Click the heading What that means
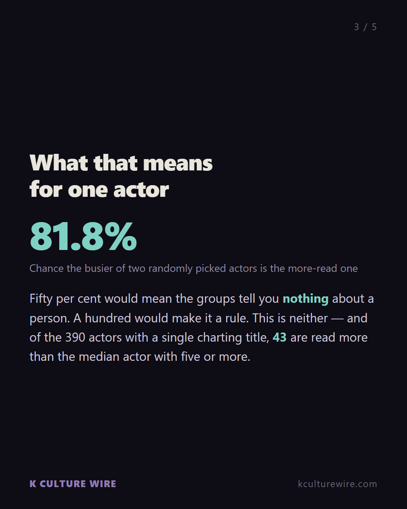 point(121,163)
